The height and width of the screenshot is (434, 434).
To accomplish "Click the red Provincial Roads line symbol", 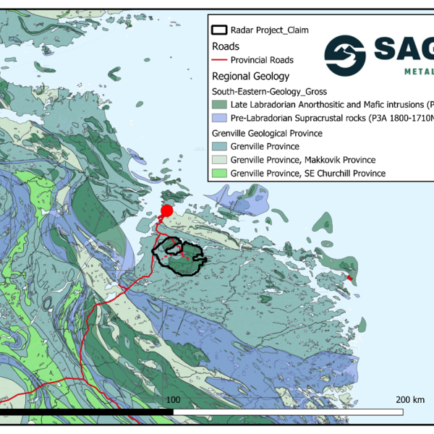I will [x=219, y=60].
